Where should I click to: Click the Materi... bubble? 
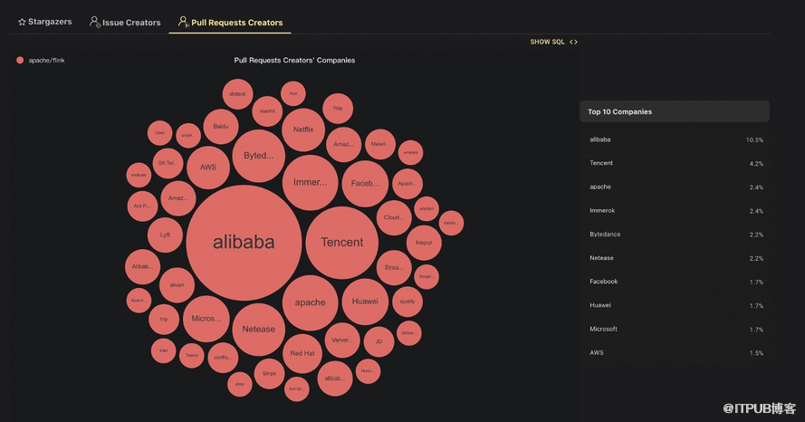380,144
